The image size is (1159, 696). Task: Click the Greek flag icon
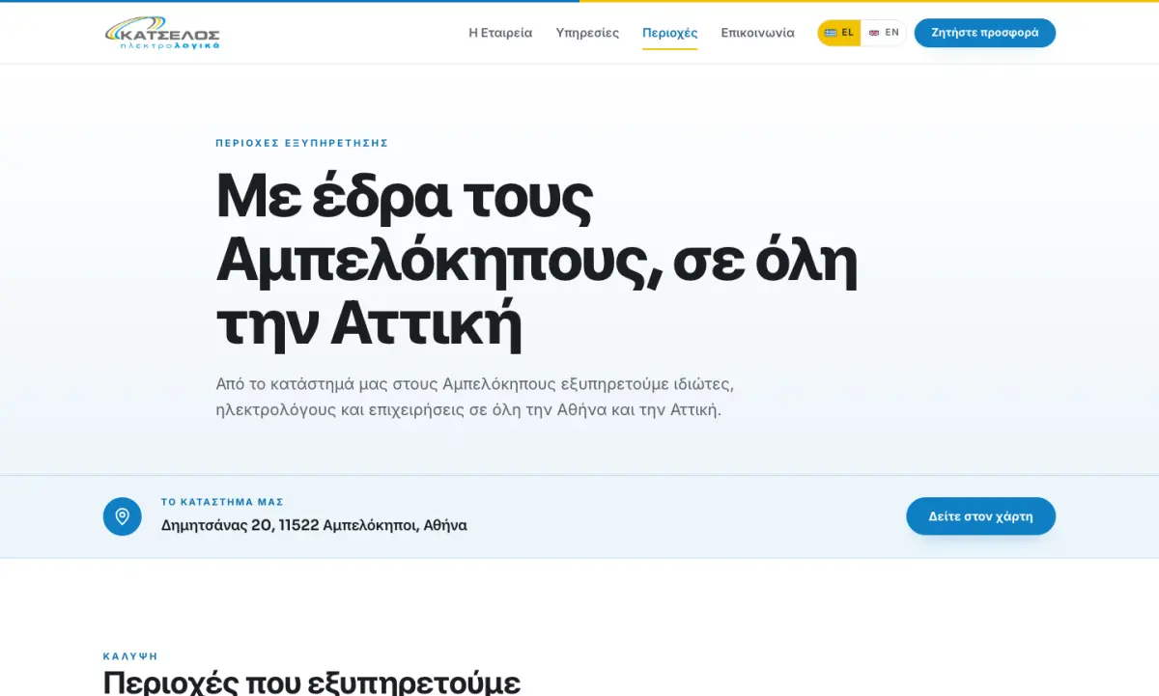click(x=830, y=33)
